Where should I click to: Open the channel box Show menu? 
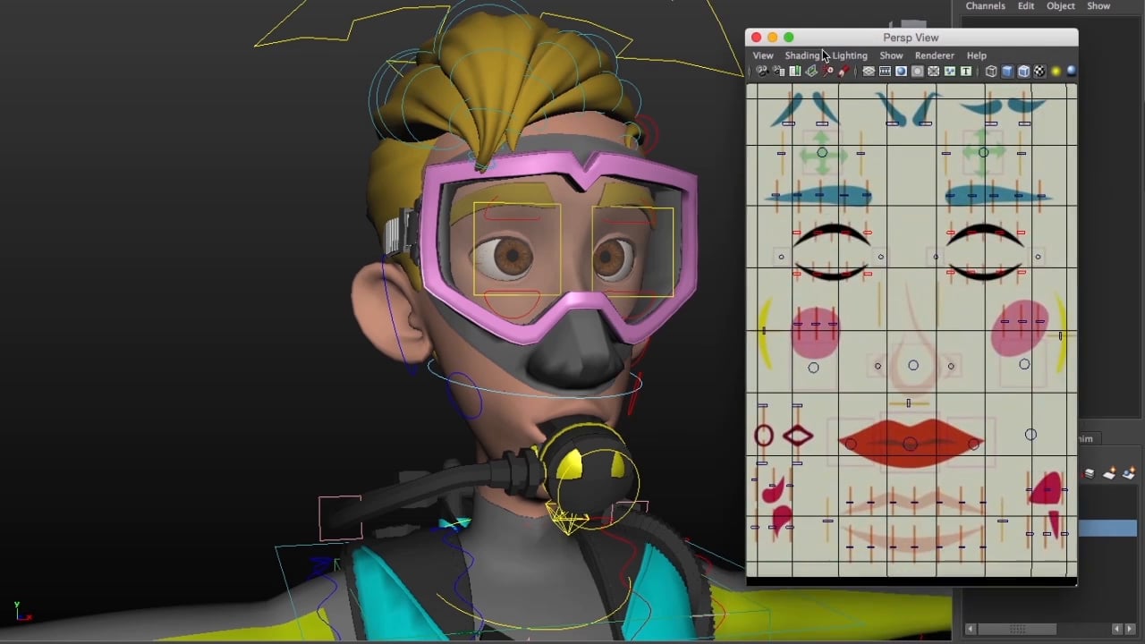(x=1098, y=6)
